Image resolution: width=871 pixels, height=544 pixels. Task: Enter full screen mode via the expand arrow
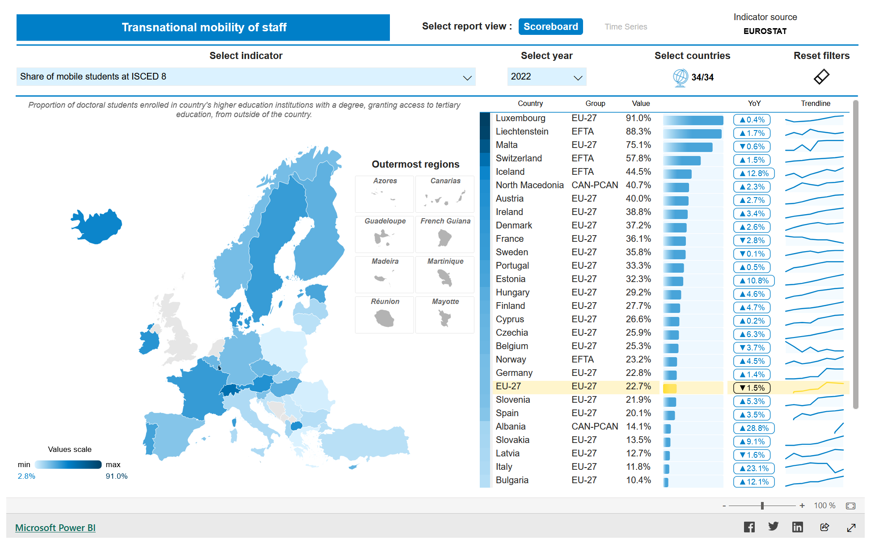[851, 527]
